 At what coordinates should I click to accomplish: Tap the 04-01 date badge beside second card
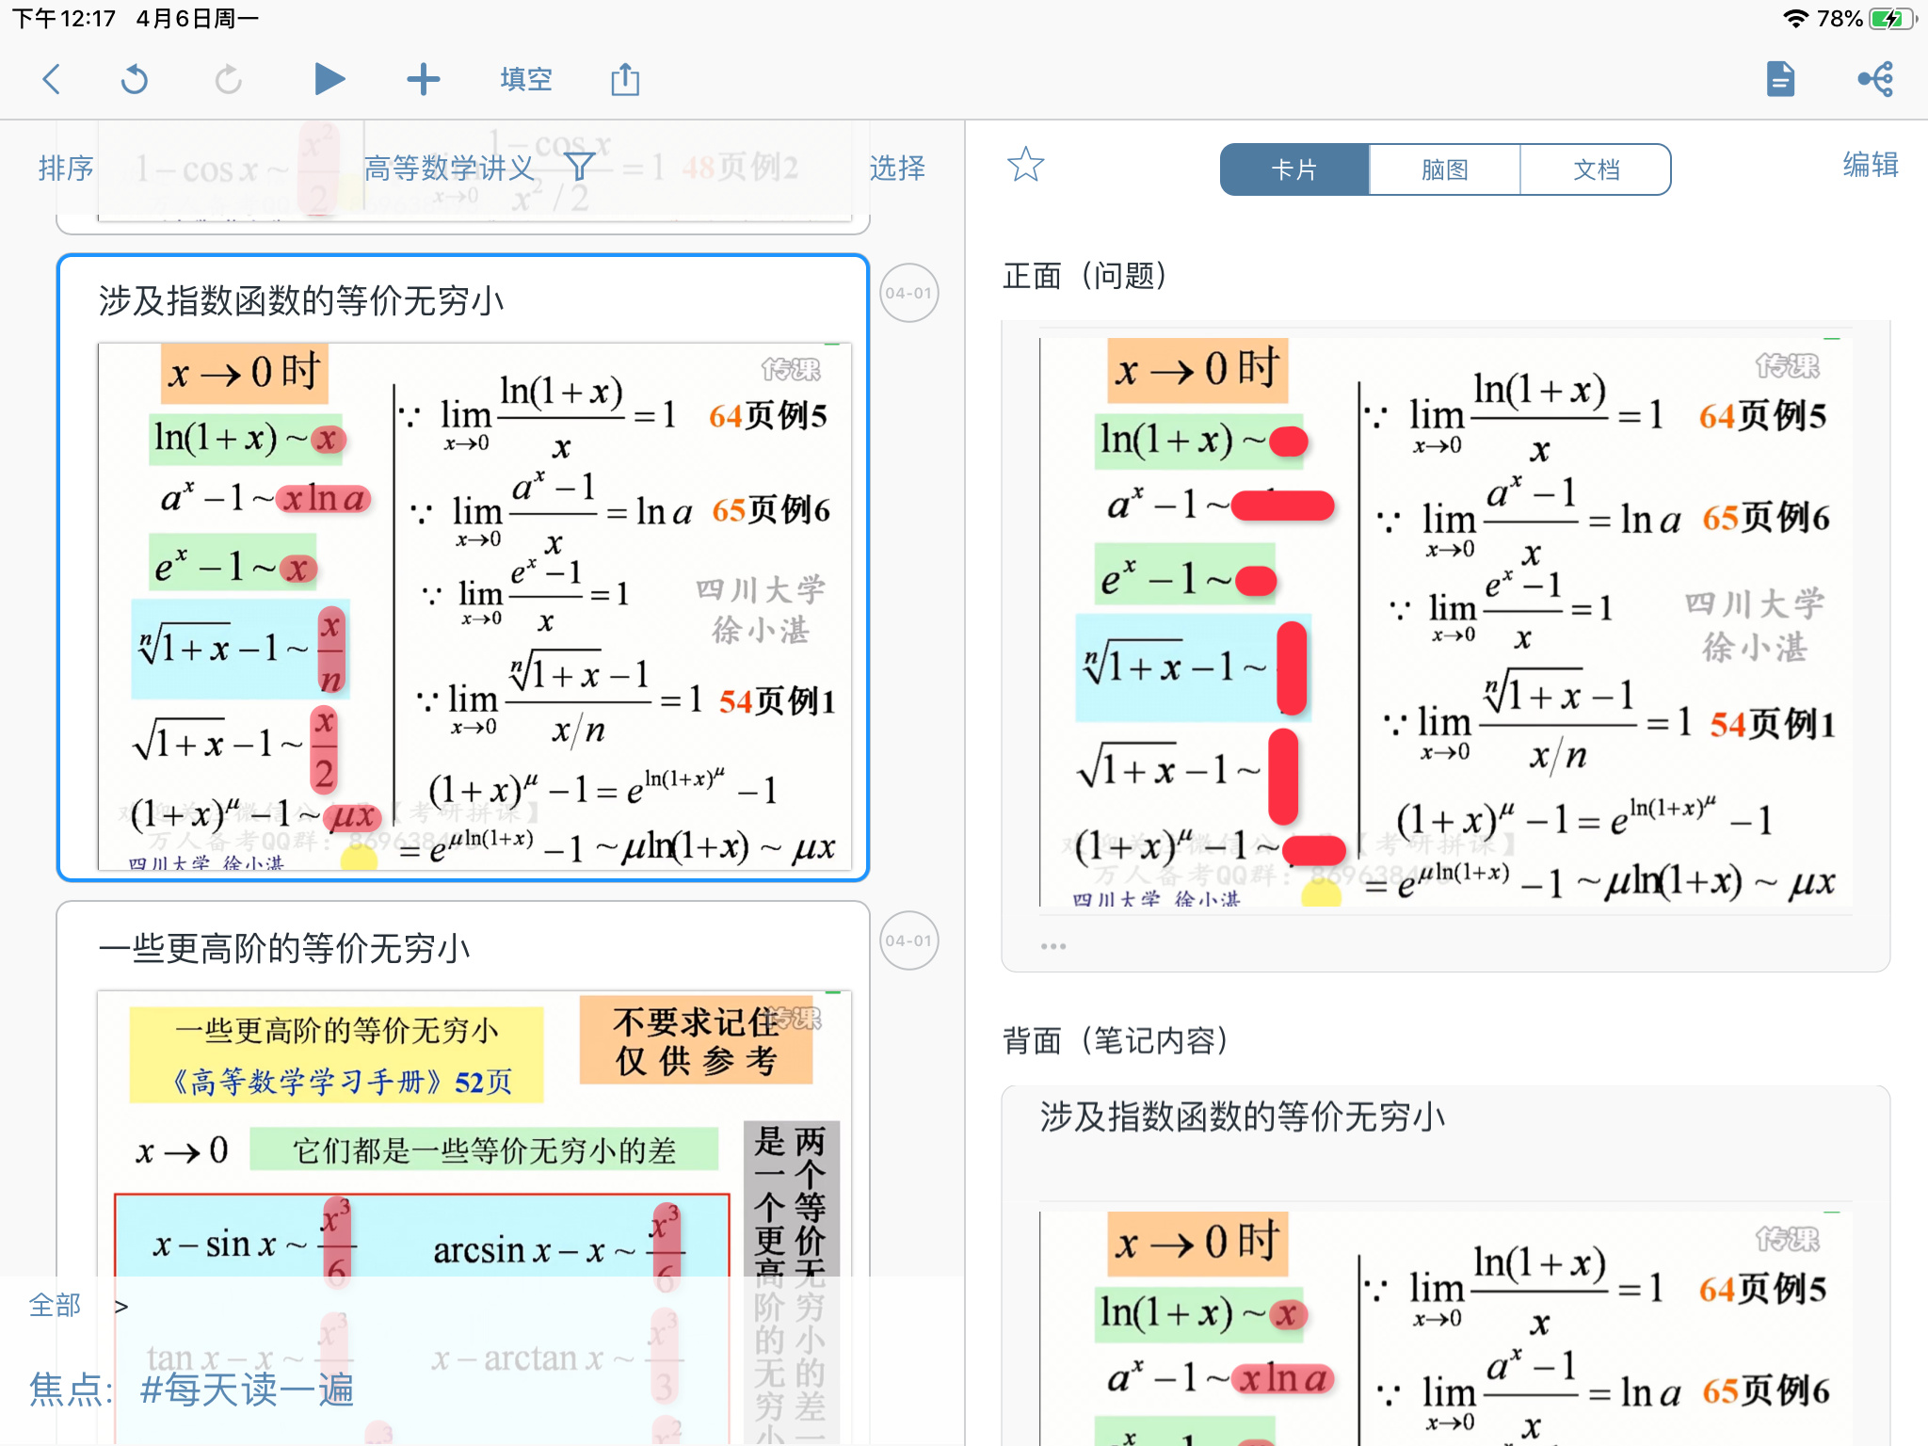coord(908,940)
